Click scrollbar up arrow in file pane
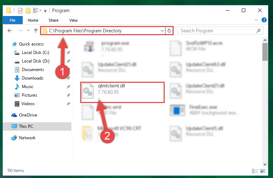The width and height of the screenshot is (273, 178). pyautogui.click(x=265, y=40)
